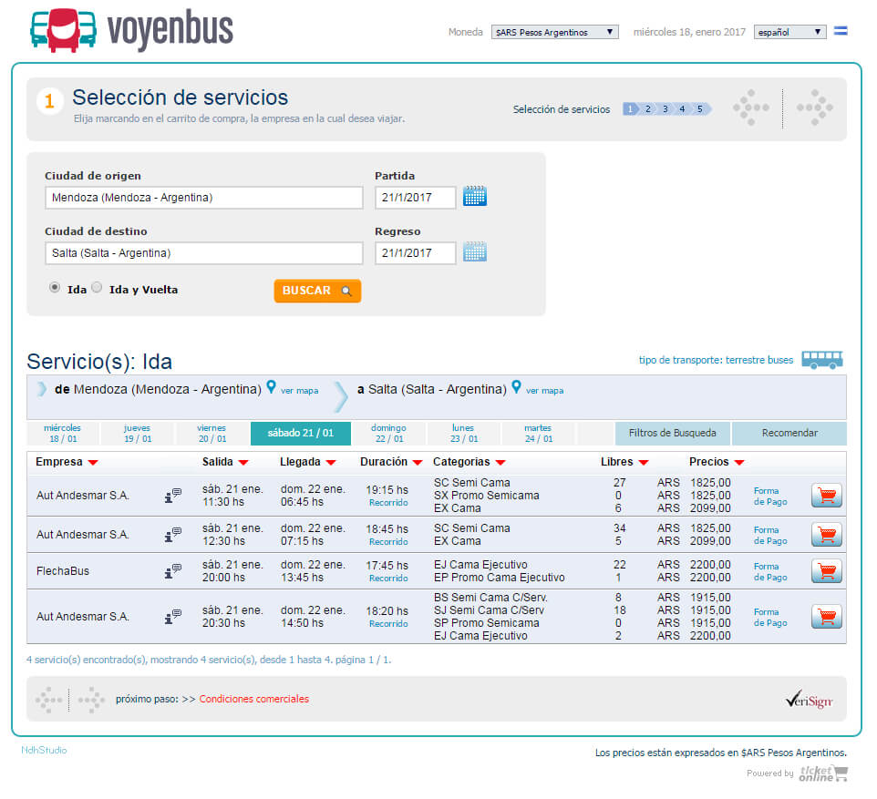
Task: Click the Ciudad de destino input field
Action: click(203, 253)
